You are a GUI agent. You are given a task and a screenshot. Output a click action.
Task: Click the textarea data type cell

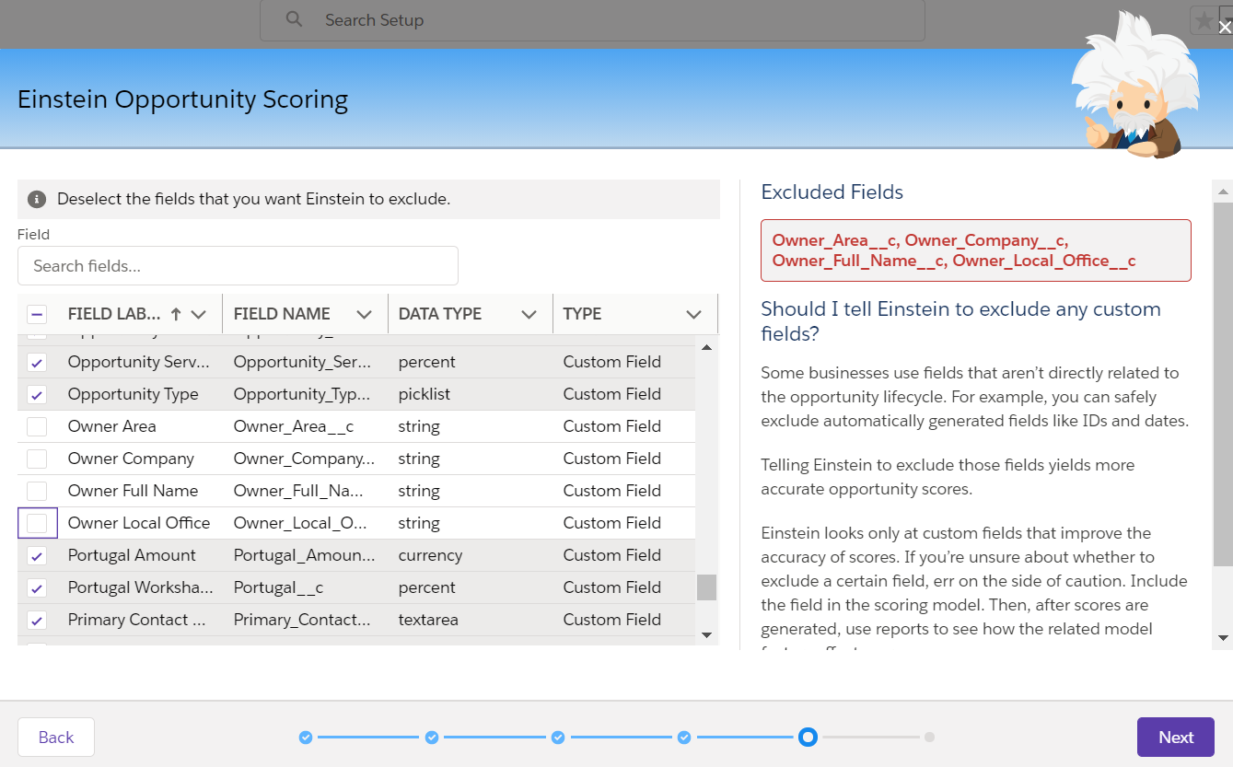point(428,620)
